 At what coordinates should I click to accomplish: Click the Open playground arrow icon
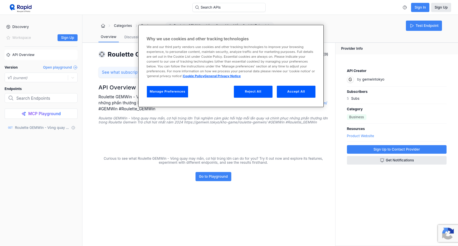(x=75, y=67)
